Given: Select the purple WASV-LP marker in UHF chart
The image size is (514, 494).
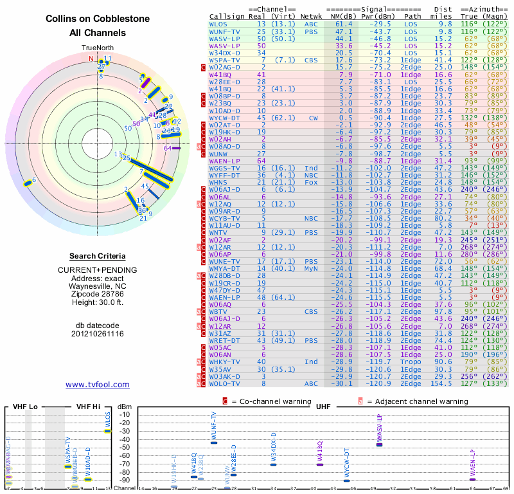Looking at the screenshot, I should pos(379,444).
